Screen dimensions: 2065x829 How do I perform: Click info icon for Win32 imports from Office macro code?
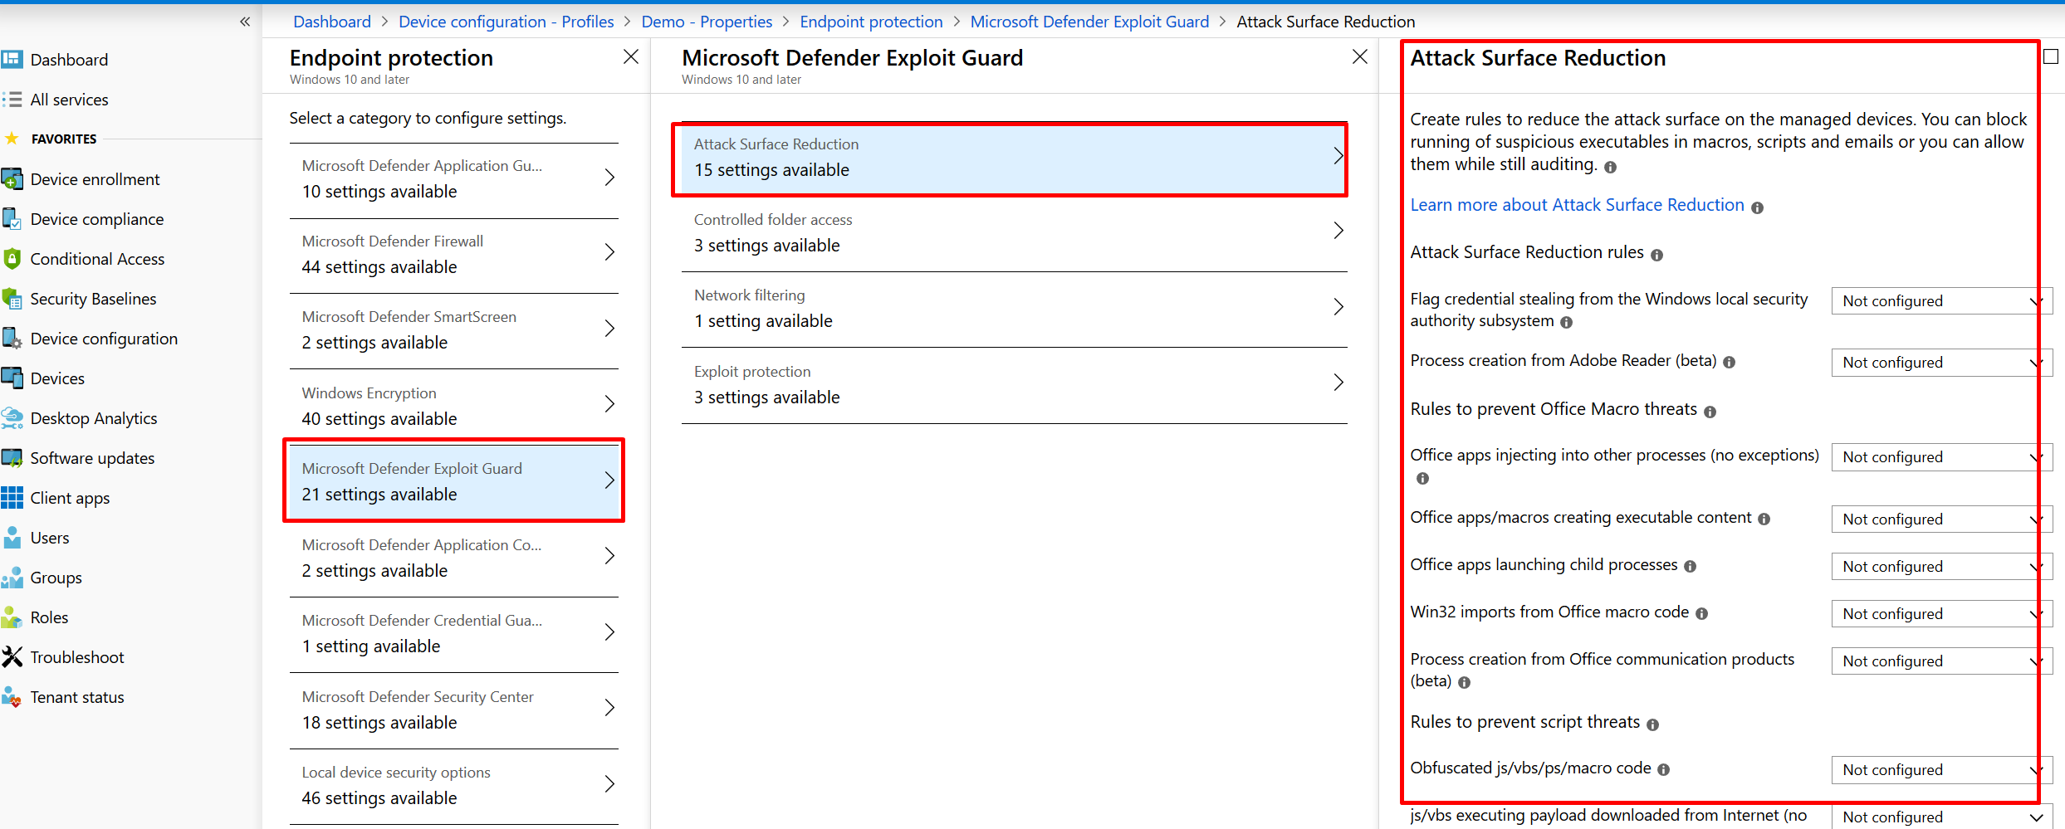pos(1701,614)
